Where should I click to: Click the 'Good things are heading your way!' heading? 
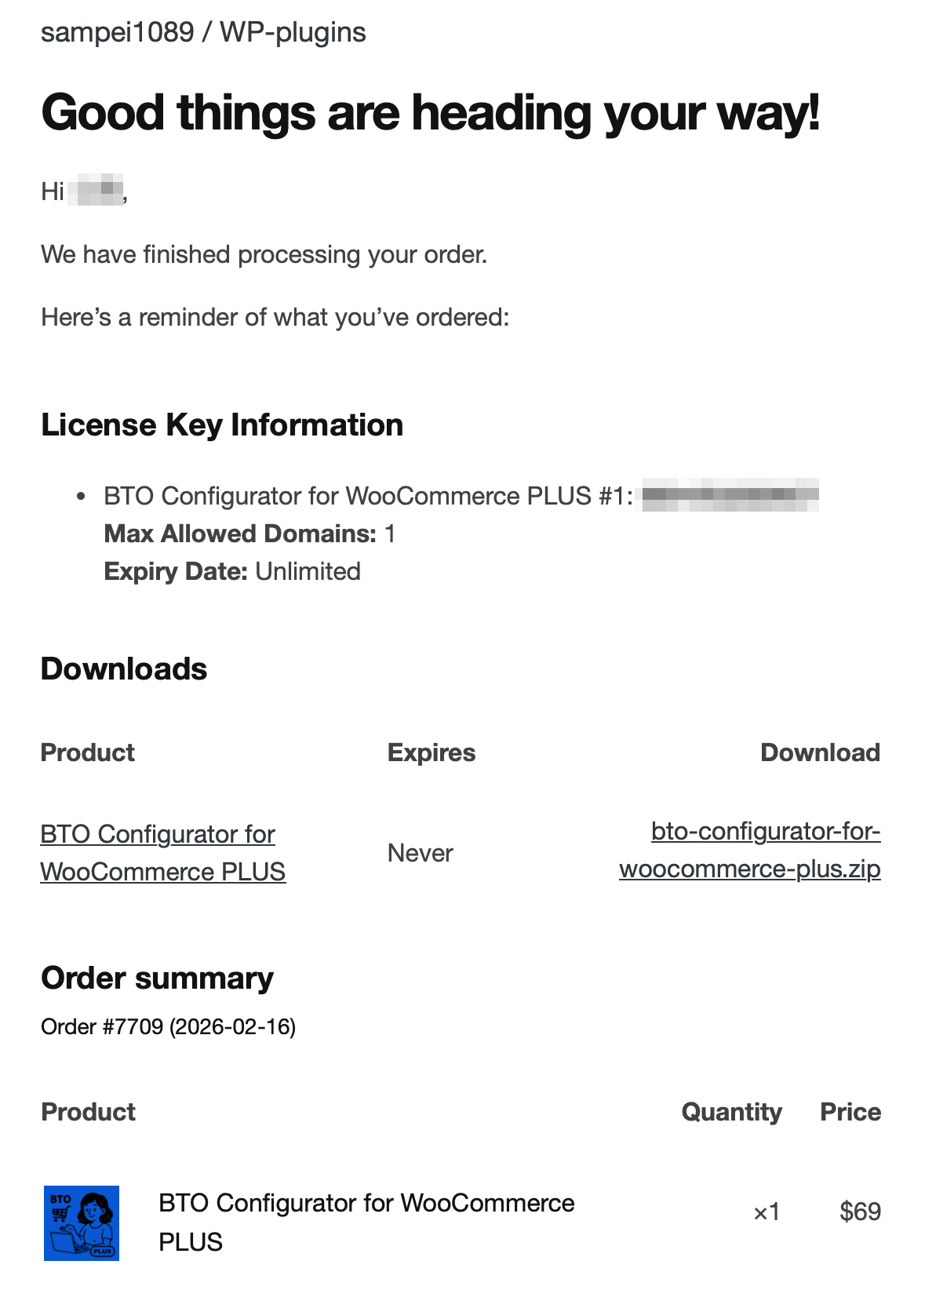(x=430, y=113)
